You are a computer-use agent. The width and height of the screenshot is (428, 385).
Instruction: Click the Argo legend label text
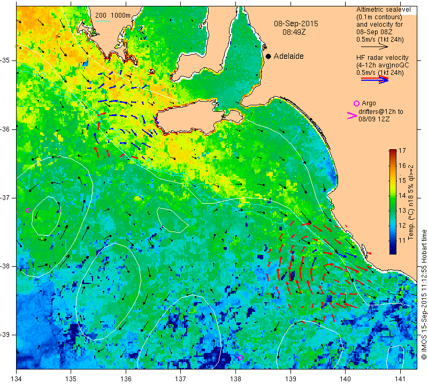pos(369,103)
